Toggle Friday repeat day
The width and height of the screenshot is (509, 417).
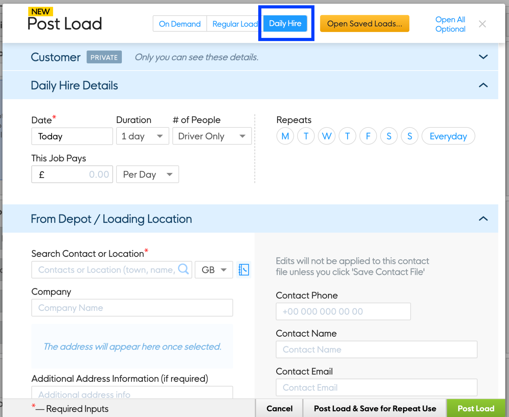(368, 136)
